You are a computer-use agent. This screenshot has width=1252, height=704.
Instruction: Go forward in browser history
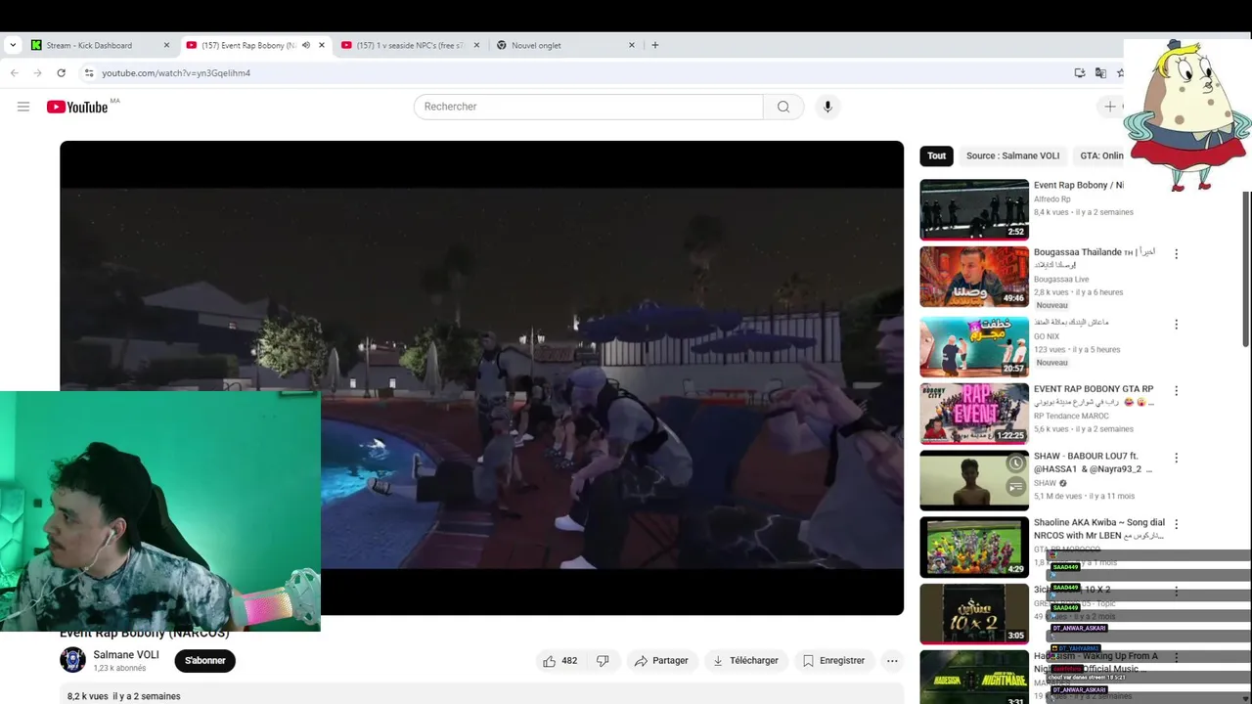tap(37, 72)
